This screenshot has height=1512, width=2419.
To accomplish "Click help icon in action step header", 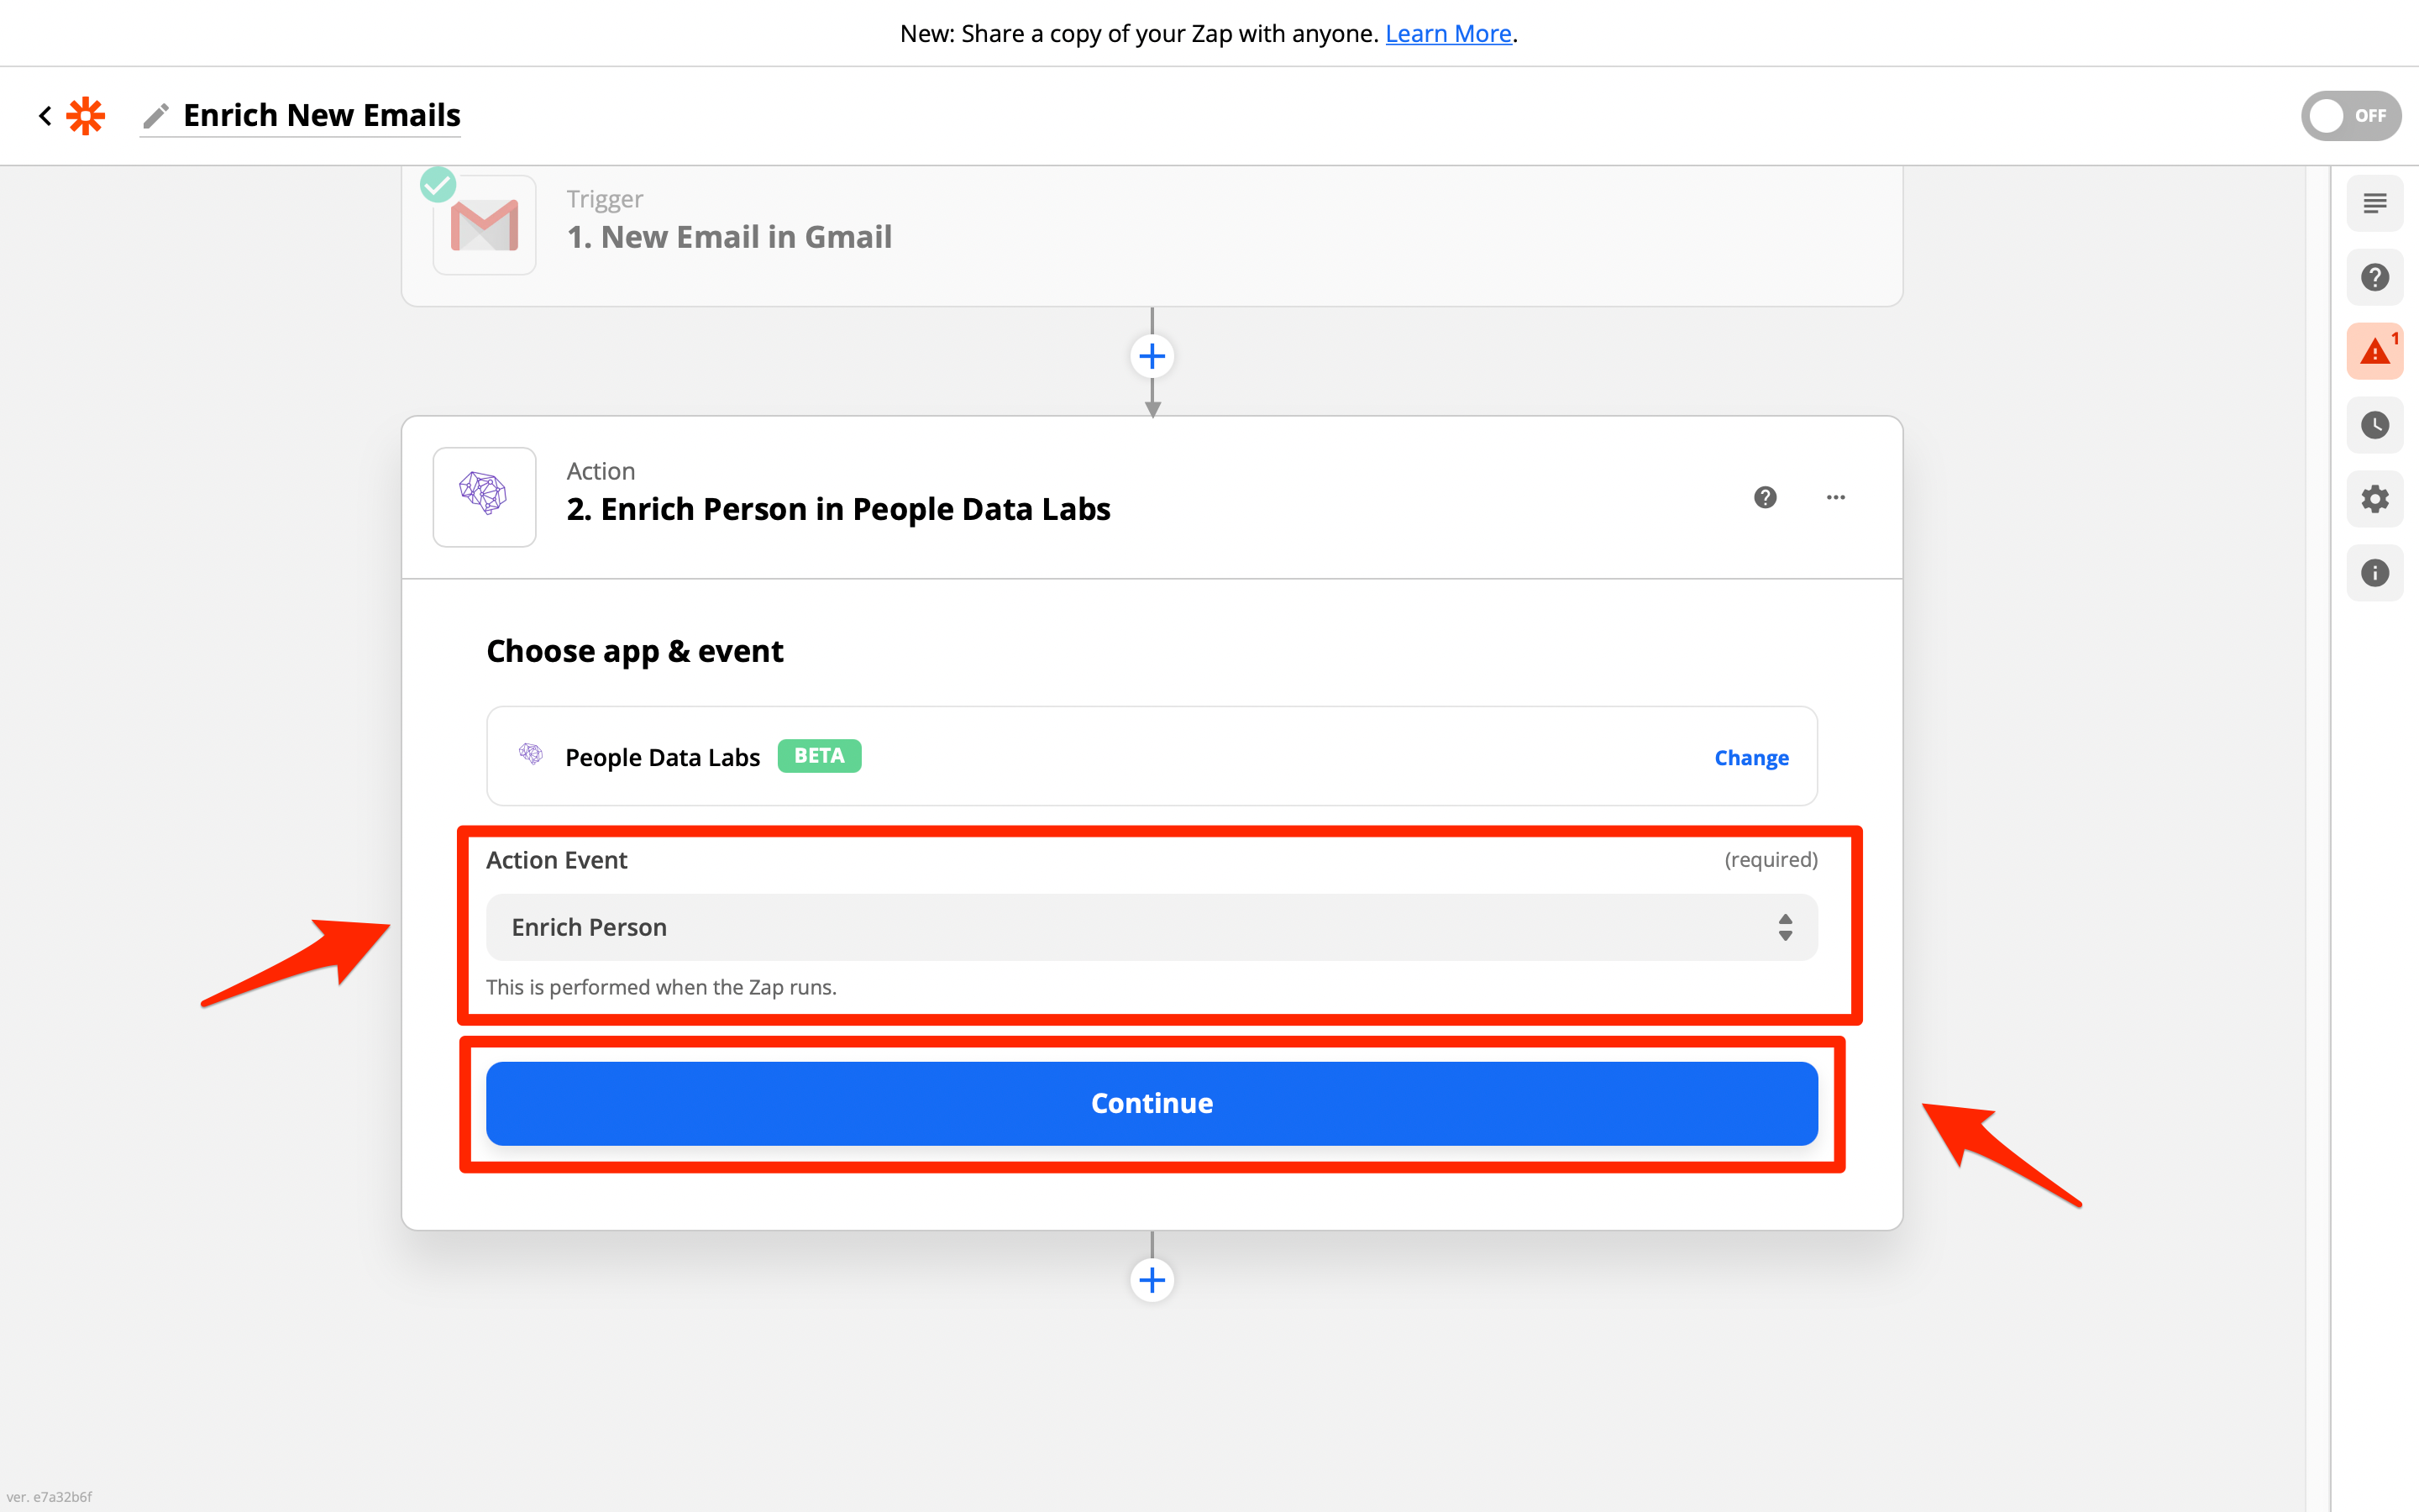I will pyautogui.click(x=1766, y=497).
